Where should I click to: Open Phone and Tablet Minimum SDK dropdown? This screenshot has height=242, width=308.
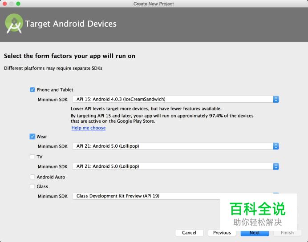(175, 99)
